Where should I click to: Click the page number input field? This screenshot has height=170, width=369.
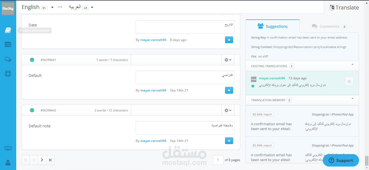[218, 160]
